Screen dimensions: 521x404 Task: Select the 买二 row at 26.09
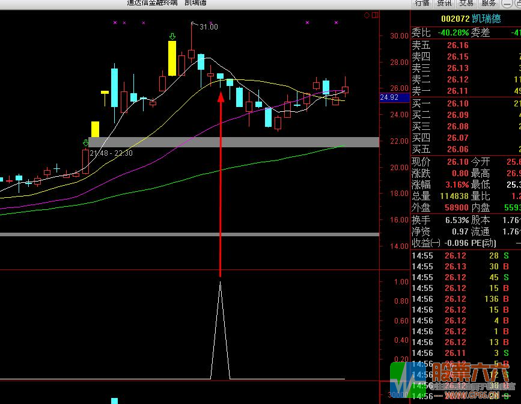point(466,115)
